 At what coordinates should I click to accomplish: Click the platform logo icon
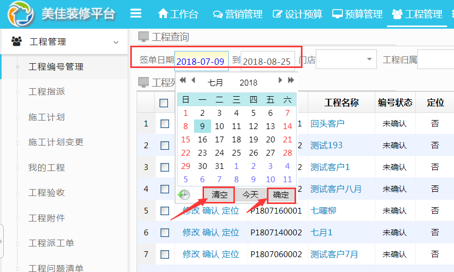(20, 14)
